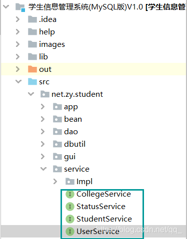The image size is (187, 239).
Task: Expand the dao package arrow
Action: click(x=43, y=132)
